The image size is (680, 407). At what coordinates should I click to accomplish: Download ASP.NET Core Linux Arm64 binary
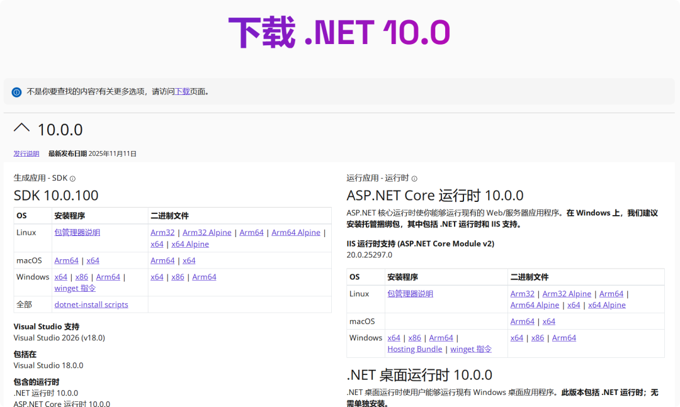[x=611, y=294]
